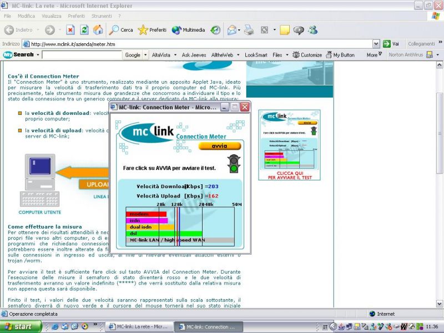Click the Java coffee cup tray icon
The height and width of the screenshot is (333, 444).
pos(342,327)
